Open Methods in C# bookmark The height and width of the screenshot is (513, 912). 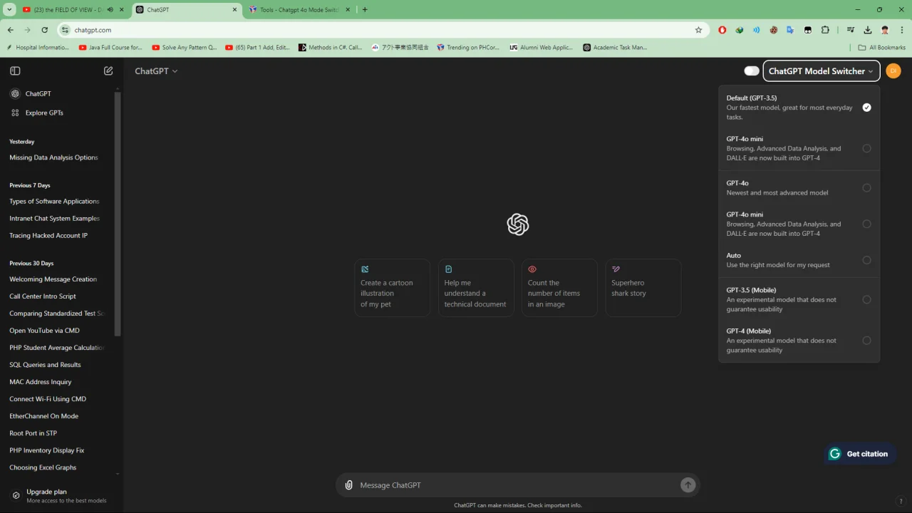coord(331,48)
